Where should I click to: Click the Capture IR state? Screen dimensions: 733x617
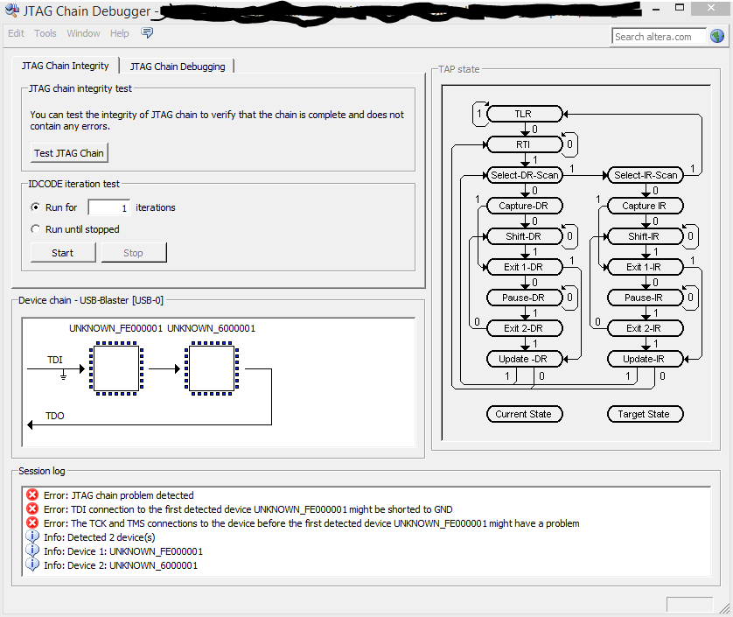point(646,206)
